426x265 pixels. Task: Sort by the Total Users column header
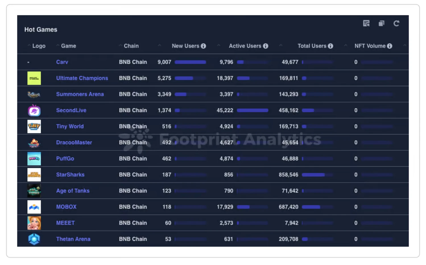coord(312,46)
